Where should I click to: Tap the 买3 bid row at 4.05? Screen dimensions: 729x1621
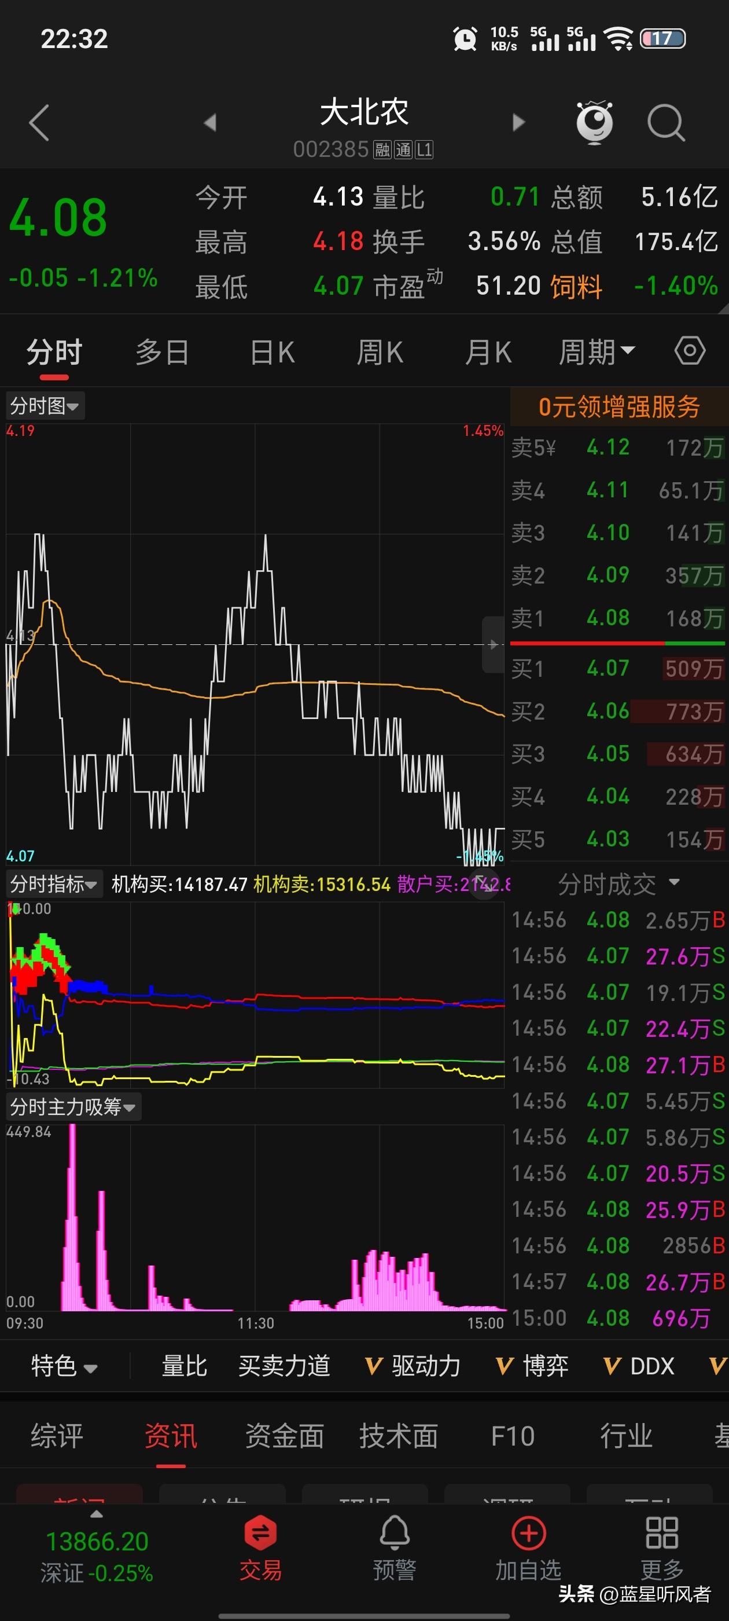(618, 754)
